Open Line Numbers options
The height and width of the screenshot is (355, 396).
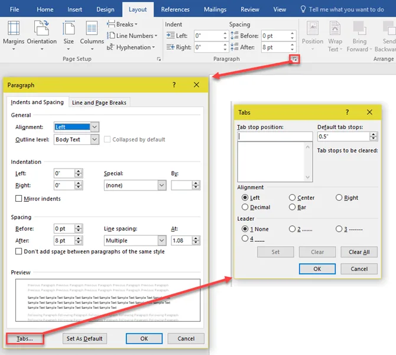(131, 35)
